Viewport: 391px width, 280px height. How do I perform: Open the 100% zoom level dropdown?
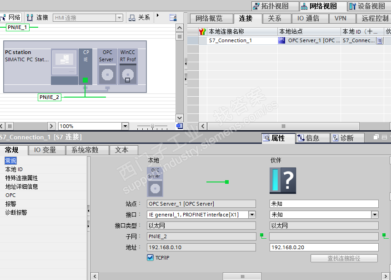(x=125, y=126)
